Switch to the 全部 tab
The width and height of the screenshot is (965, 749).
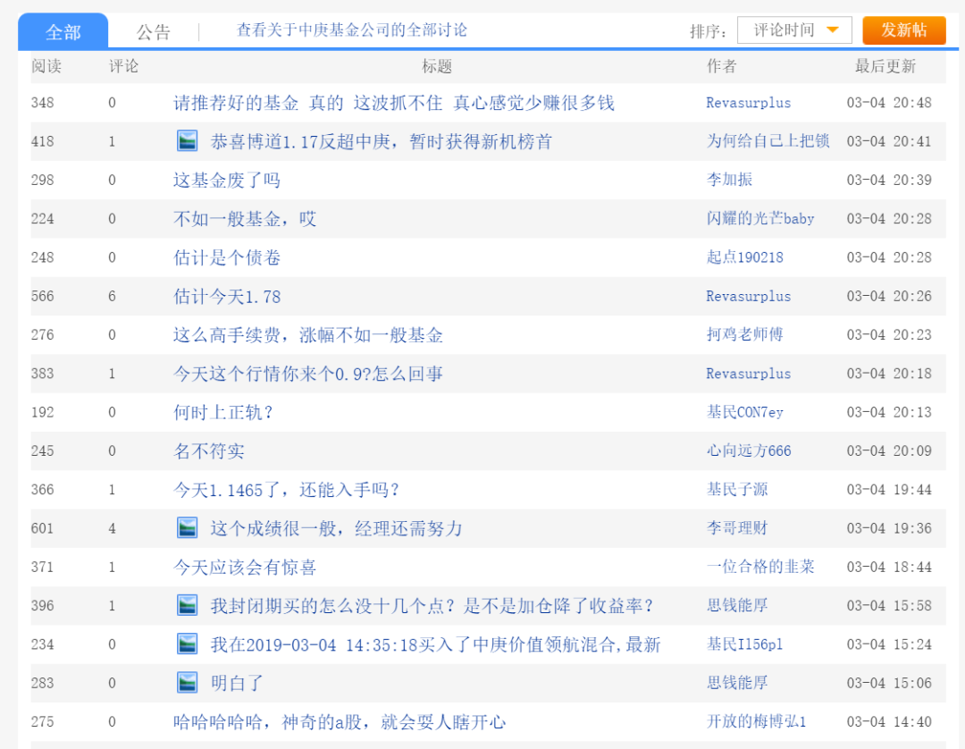point(63,31)
